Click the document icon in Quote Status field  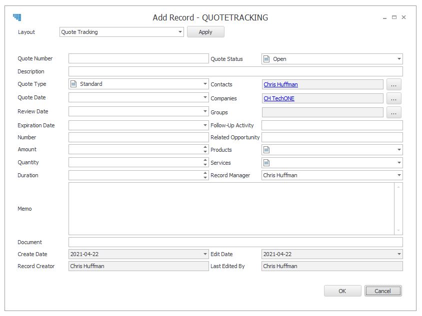266,59
